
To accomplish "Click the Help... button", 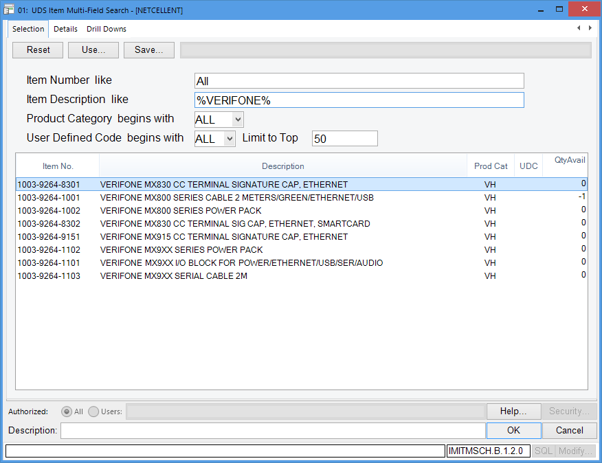I will [514, 411].
